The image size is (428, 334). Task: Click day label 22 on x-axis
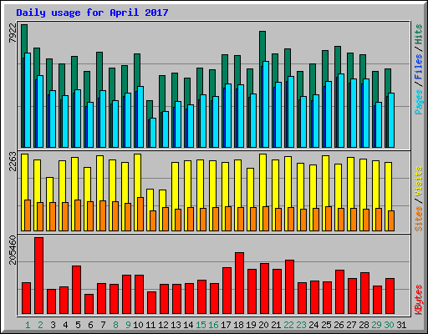pyautogui.click(x=288, y=325)
